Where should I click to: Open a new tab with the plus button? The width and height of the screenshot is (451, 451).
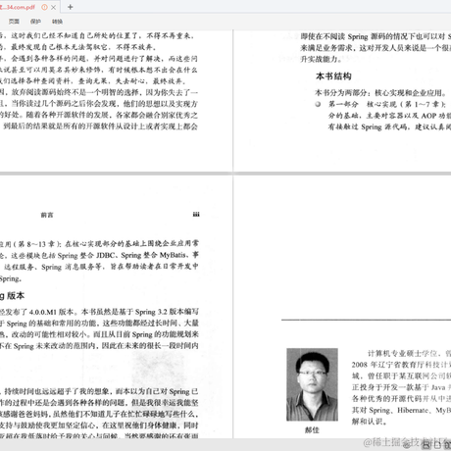click(x=71, y=7)
